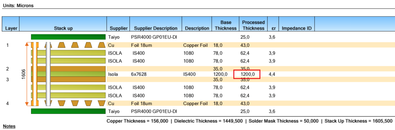This screenshot has width=395, height=130.
Task: Click the grey drilled via in stackup
Action: pyautogui.click(x=48, y=74)
